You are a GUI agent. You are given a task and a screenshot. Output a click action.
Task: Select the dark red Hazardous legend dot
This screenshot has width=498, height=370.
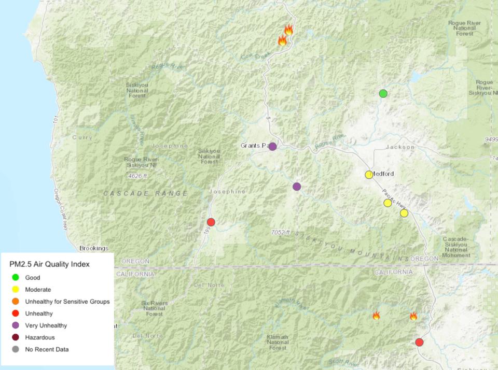(x=15, y=337)
